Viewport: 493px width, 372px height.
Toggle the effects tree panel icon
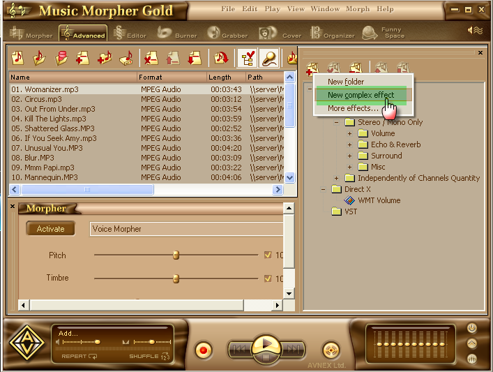pos(248,58)
